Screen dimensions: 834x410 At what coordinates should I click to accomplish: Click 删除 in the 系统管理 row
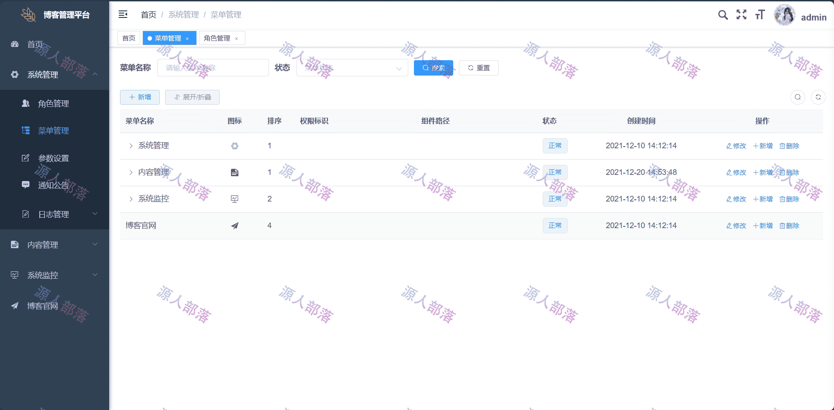click(x=789, y=146)
